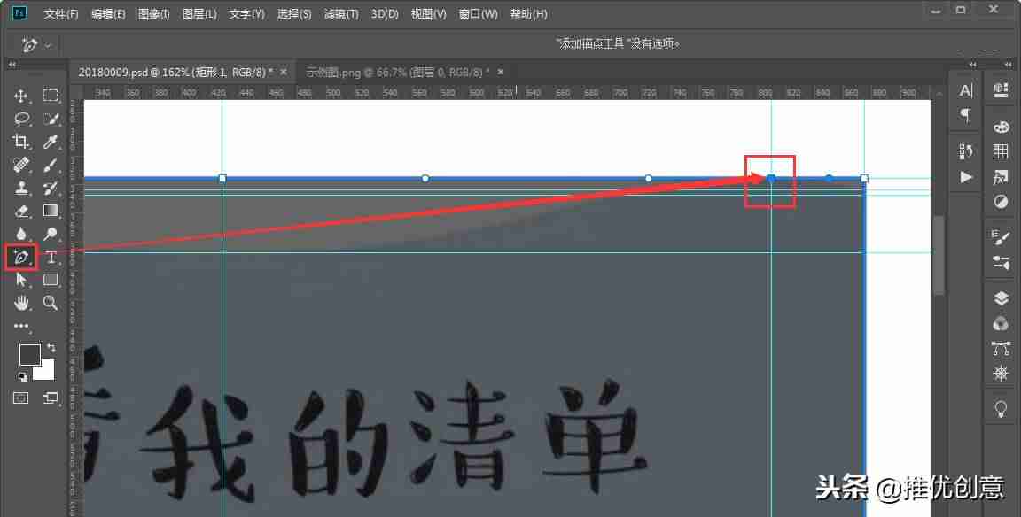
Task: Open the Adjustments panel icon
Action: pos(1001,202)
